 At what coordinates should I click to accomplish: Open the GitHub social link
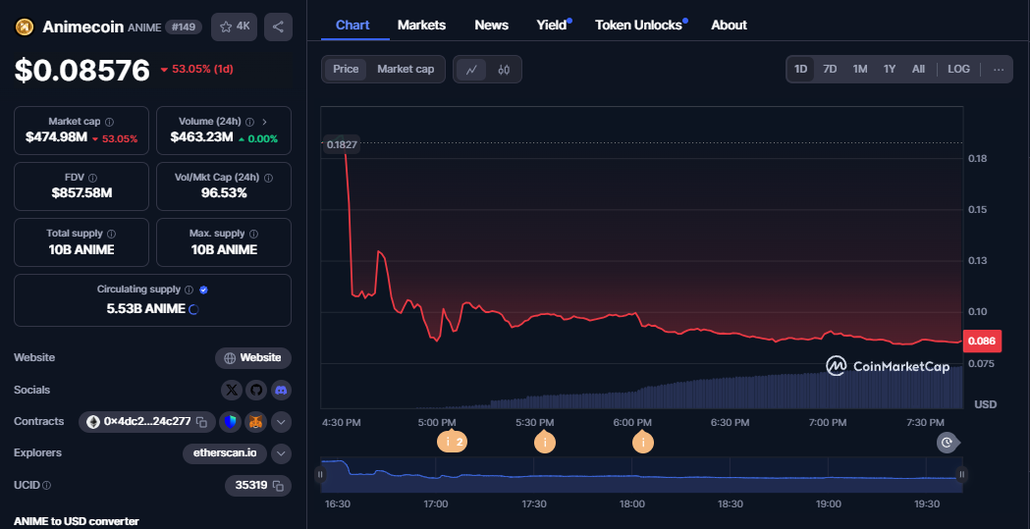tap(256, 390)
